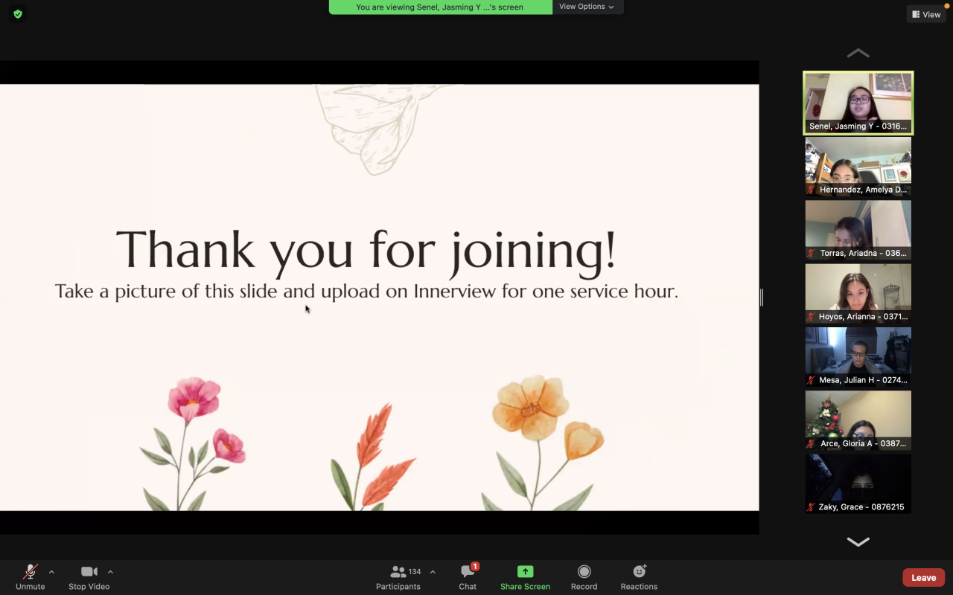
Task: Show previous participants with up chevron
Action: point(858,53)
